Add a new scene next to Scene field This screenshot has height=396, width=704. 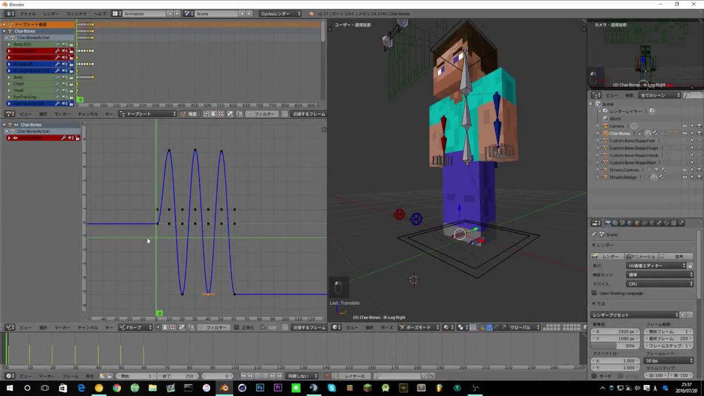(x=242, y=13)
